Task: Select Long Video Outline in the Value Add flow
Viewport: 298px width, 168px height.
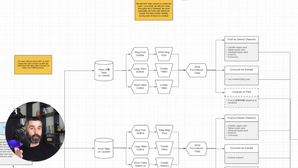Action: coord(140,70)
